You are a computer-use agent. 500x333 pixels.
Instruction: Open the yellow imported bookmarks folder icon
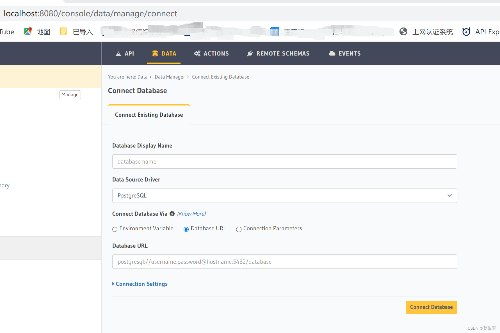click(x=64, y=31)
